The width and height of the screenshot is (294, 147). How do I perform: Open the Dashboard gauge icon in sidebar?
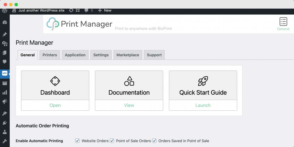click(x=5, y=22)
